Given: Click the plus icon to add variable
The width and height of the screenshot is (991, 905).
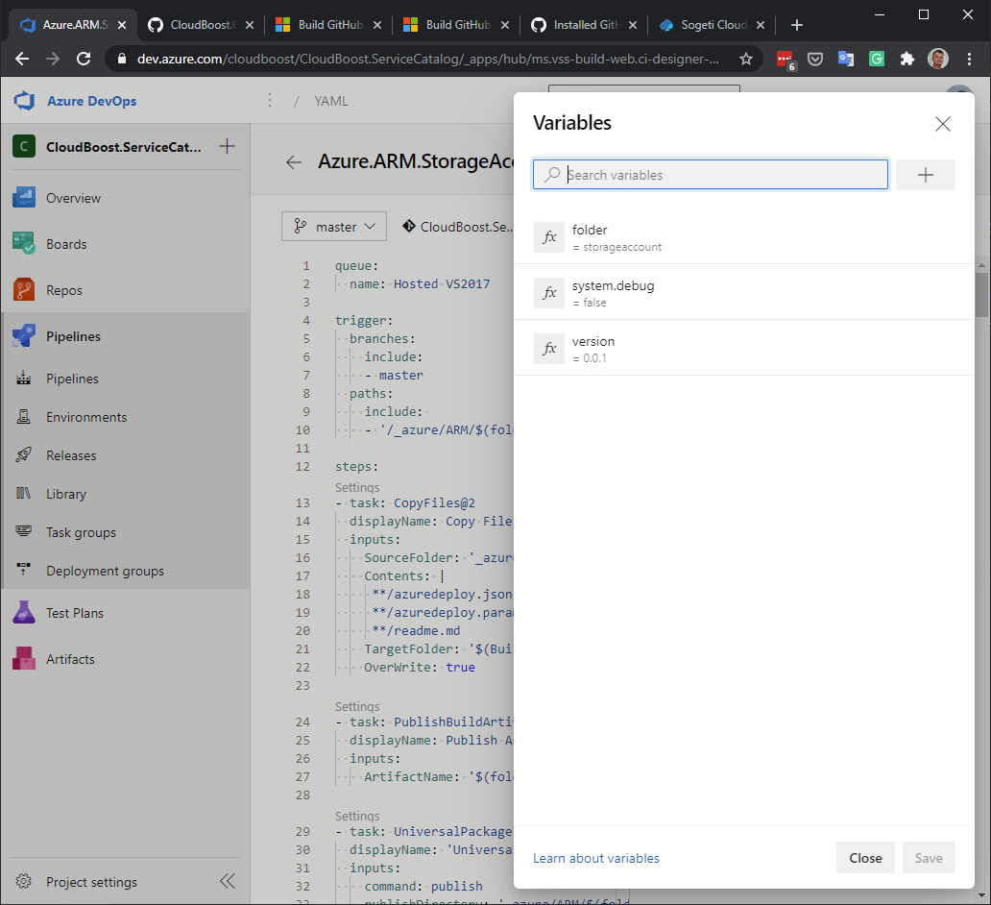Looking at the screenshot, I should 925,175.
